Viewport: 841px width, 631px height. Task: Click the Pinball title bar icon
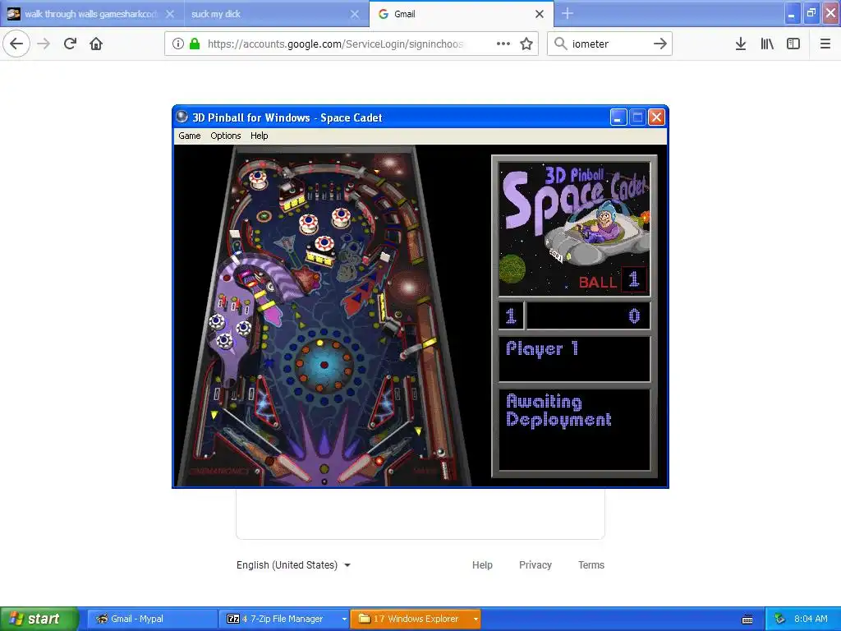(x=182, y=117)
